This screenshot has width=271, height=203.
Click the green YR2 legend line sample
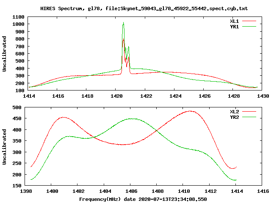point(249,117)
